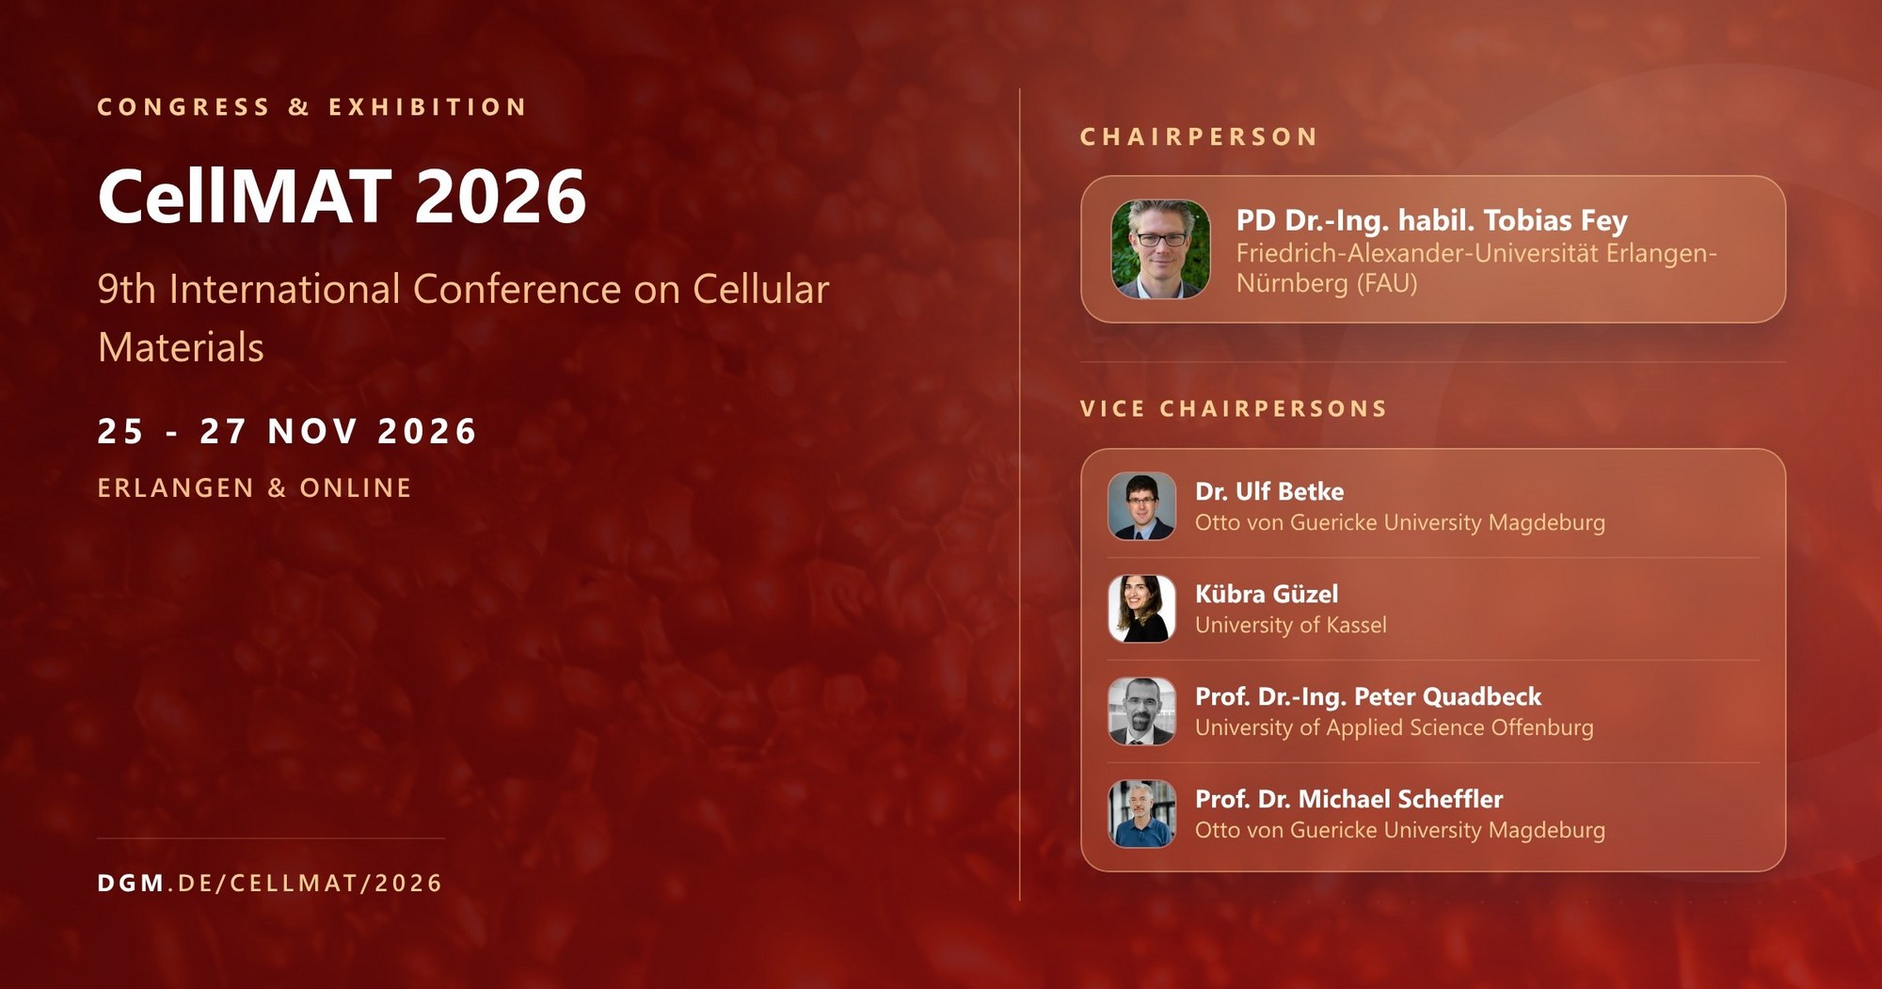
Task: Click the ERLANGEN & ONLINE location text
Action: [255, 487]
